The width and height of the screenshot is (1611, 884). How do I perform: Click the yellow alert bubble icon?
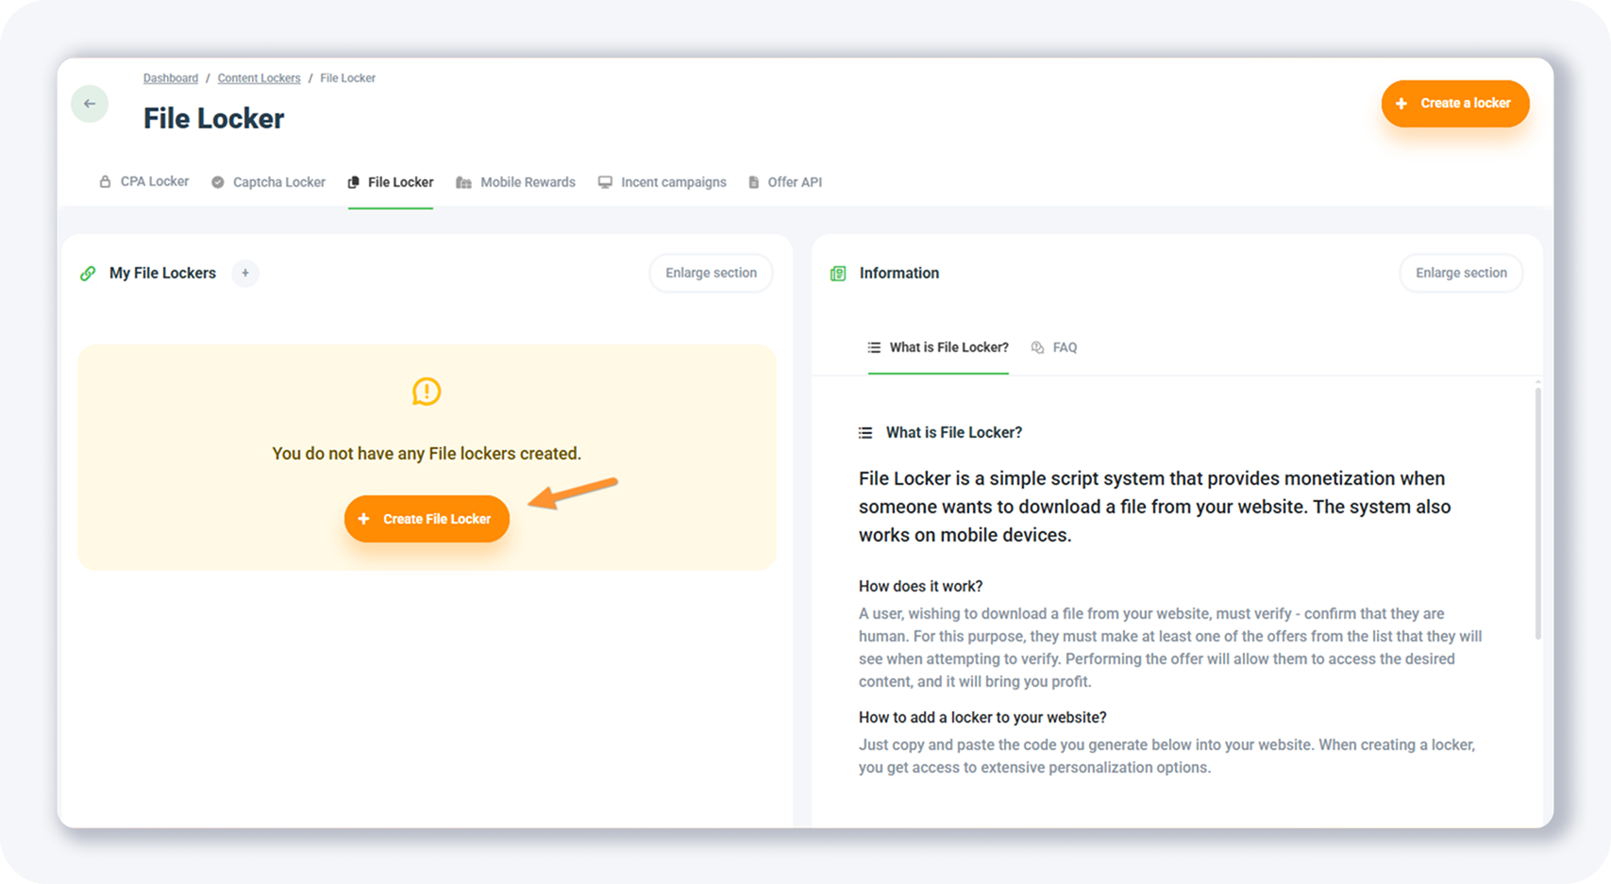427,392
